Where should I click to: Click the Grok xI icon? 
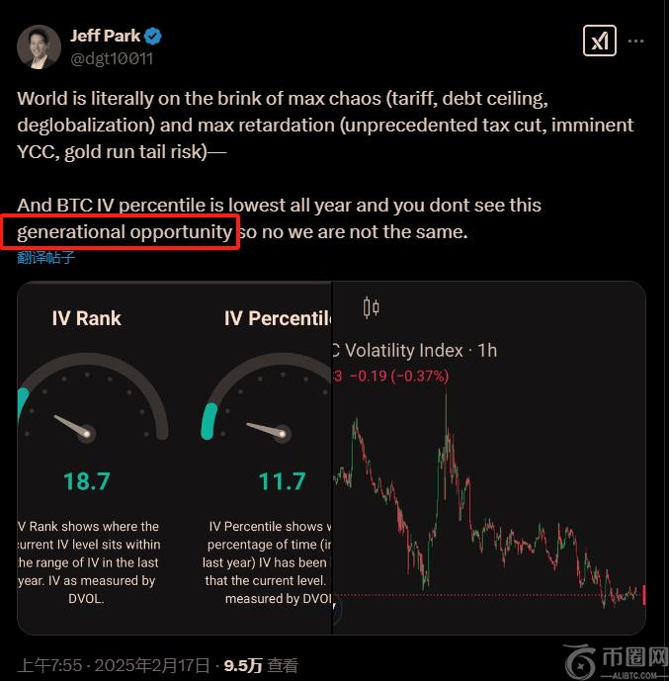click(599, 42)
